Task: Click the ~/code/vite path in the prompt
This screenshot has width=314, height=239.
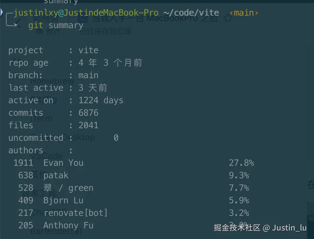Action: (191, 13)
